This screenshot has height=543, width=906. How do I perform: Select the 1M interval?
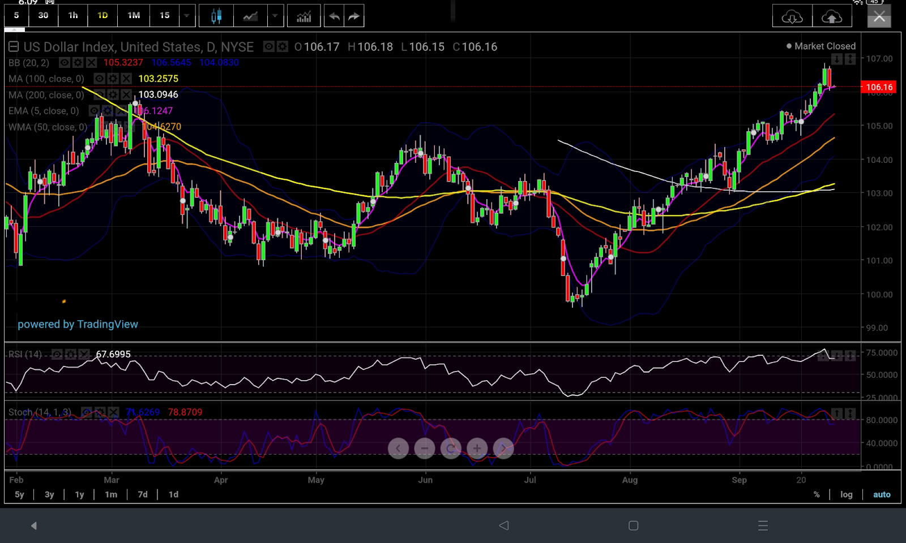click(x=134, y=15)
